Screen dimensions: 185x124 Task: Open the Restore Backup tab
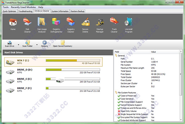coord(77,11)
